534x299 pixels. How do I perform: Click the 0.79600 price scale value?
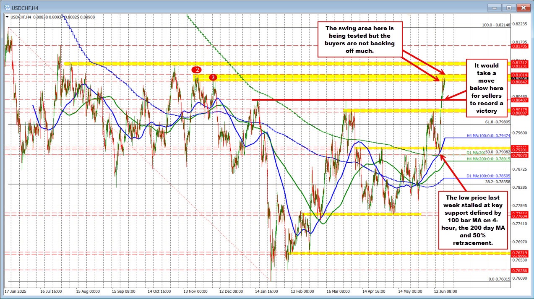520,133
